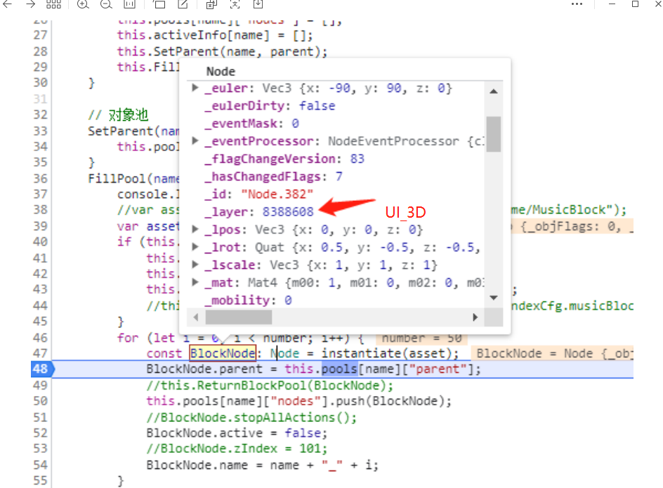Image resolution: width=663 pixels, height=488 pixels.
Task: Click the 'Node' tooltip header title
Action: (221, 72)
